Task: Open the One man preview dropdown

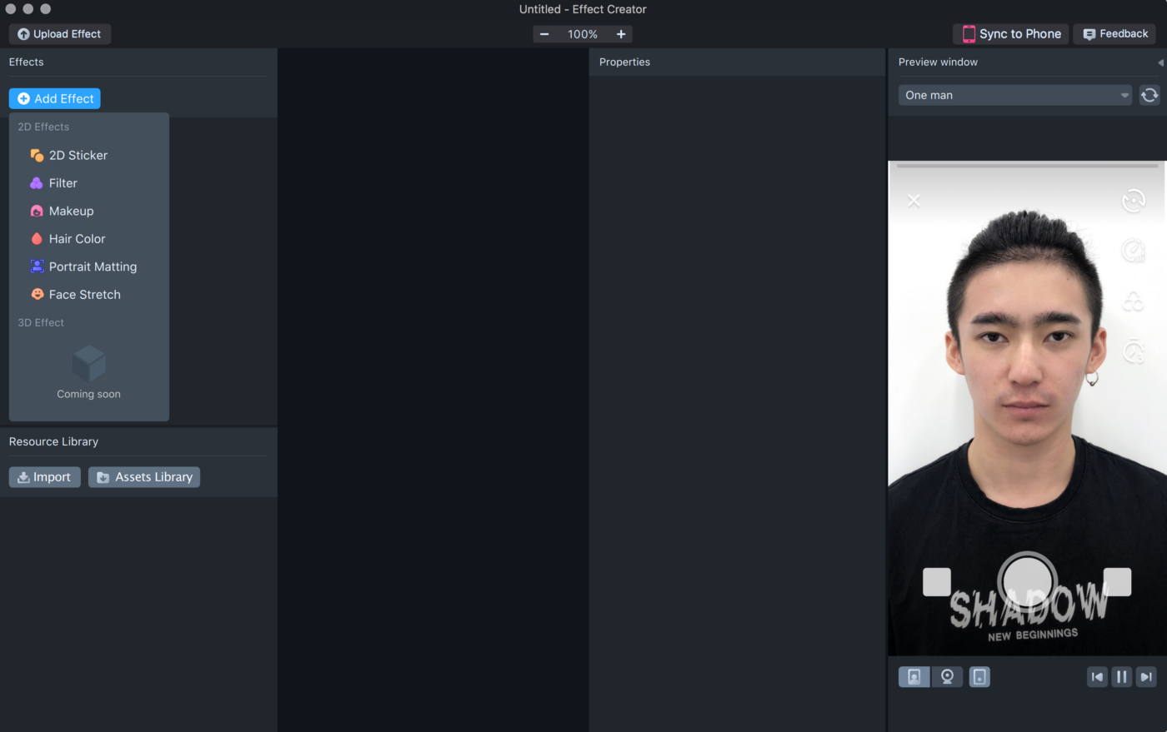Action: coord(1015,95)
